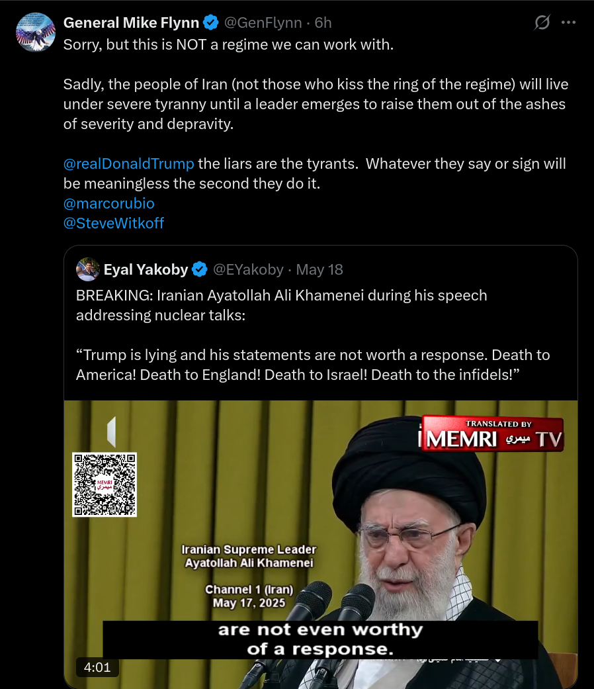Open the @marcorubio mention link

109,203
